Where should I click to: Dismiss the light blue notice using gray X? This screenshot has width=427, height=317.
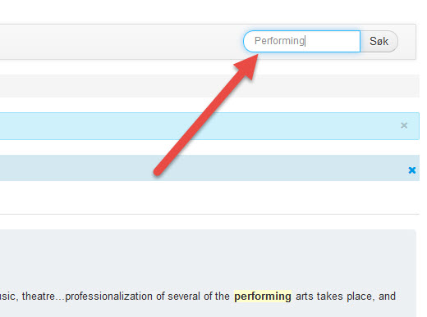(404, 125)
